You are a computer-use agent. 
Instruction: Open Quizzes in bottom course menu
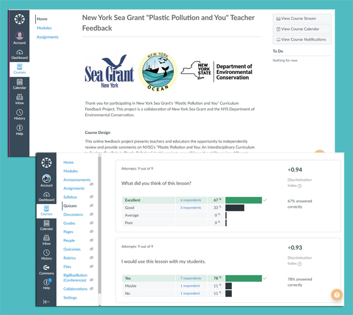point(70,206)
